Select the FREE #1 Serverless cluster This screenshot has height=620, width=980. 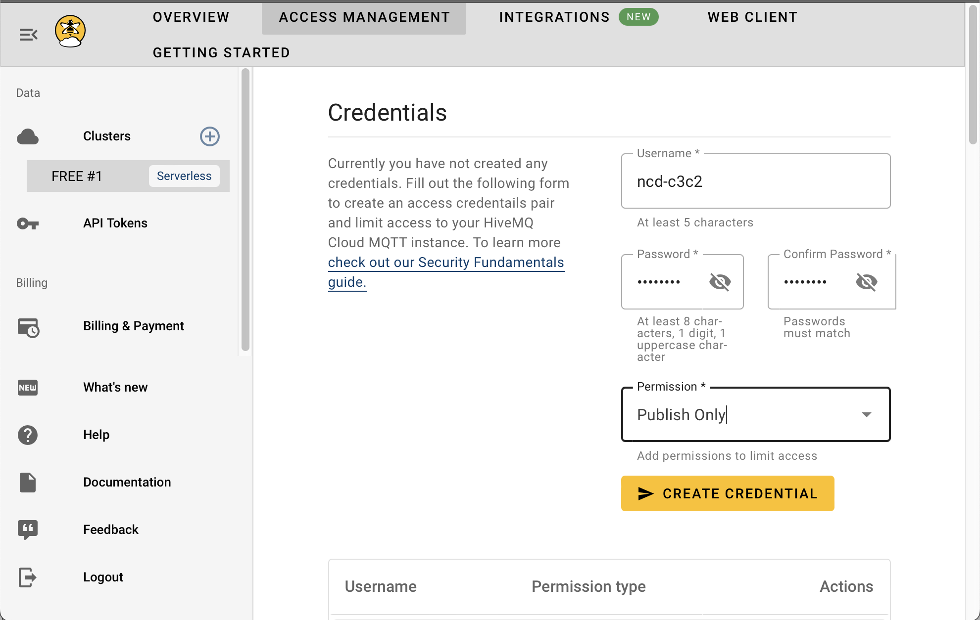tap(128, 176)
